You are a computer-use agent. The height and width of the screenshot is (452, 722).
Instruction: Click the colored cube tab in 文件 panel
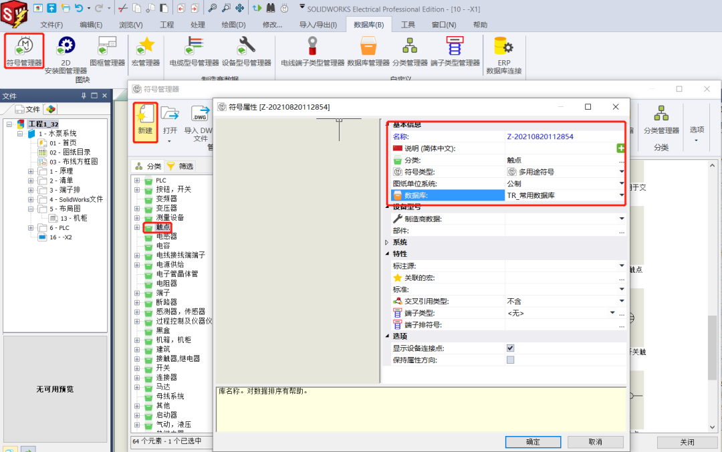(x=51, y=109)
